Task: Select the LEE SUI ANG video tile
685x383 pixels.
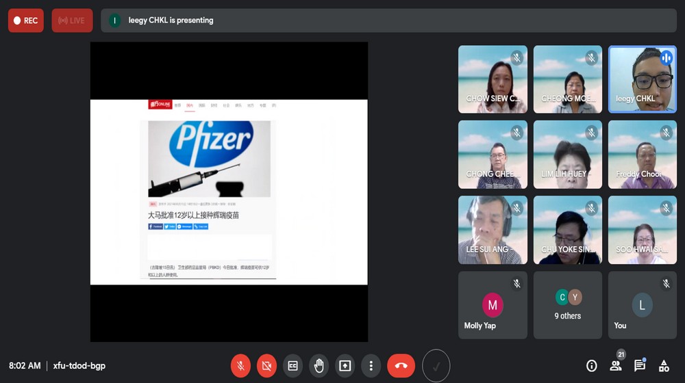Action: pos(493,230)
